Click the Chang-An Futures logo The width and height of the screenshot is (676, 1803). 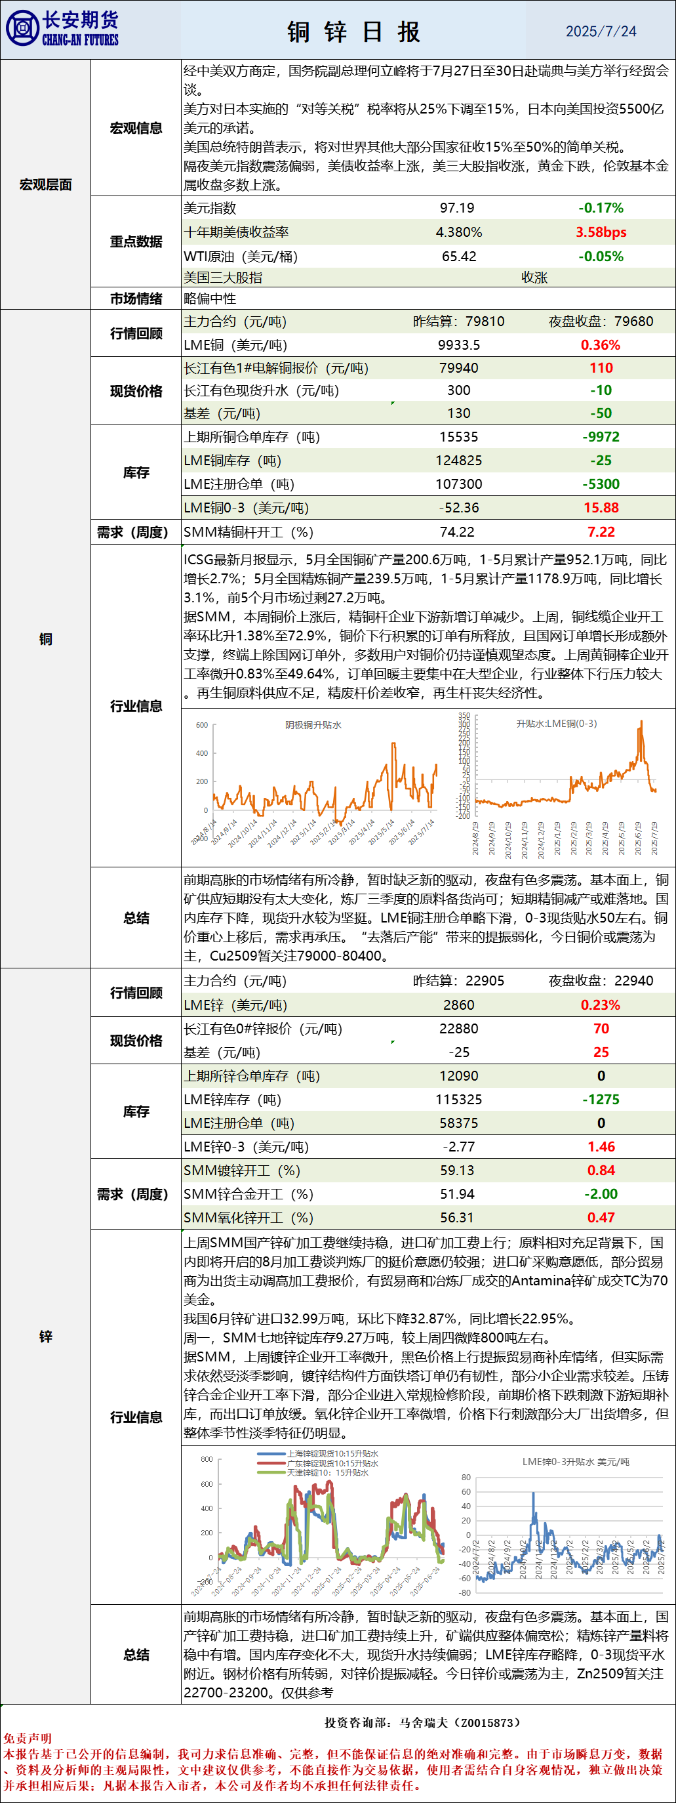click(x=62, y=30)
